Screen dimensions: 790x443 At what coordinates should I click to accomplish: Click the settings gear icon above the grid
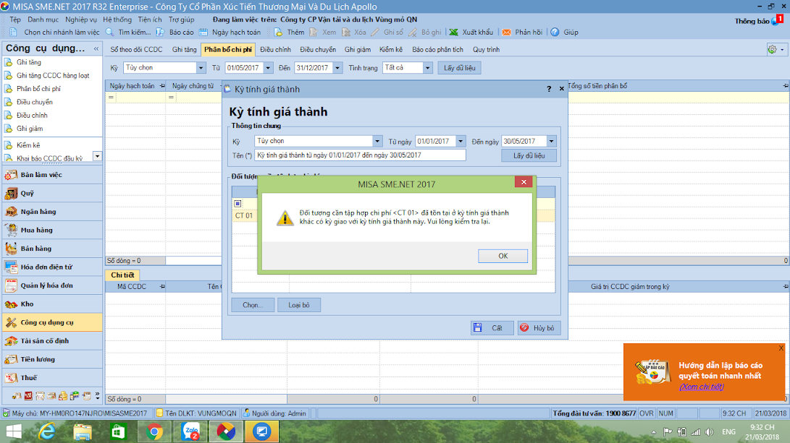[x=772, y=49]
